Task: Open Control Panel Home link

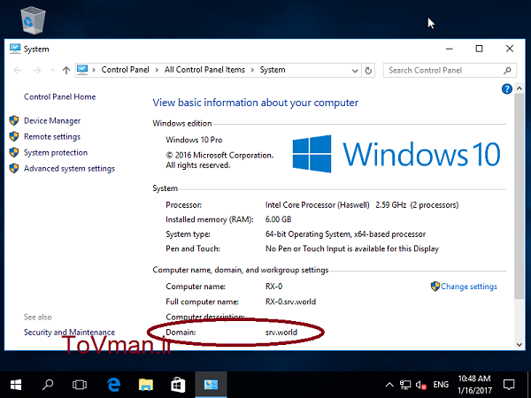Action: (x=59, y=96)
